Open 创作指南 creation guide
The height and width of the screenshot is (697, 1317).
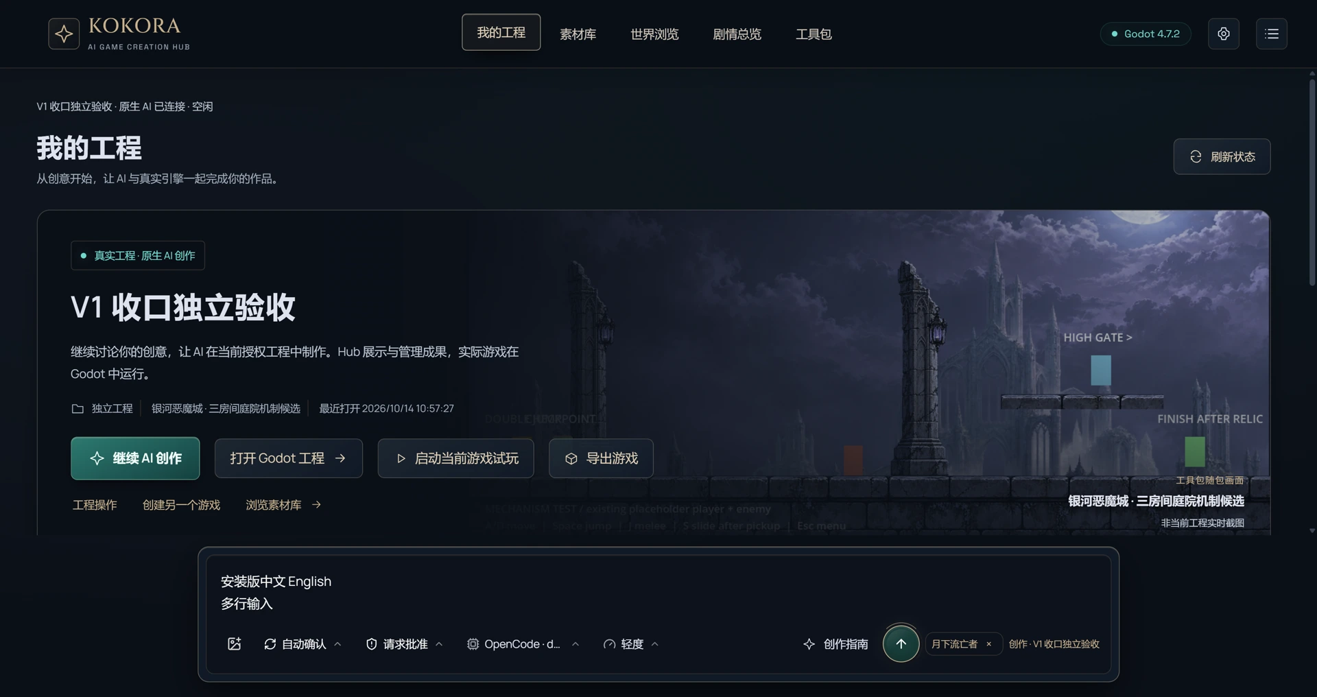(835, 644)
